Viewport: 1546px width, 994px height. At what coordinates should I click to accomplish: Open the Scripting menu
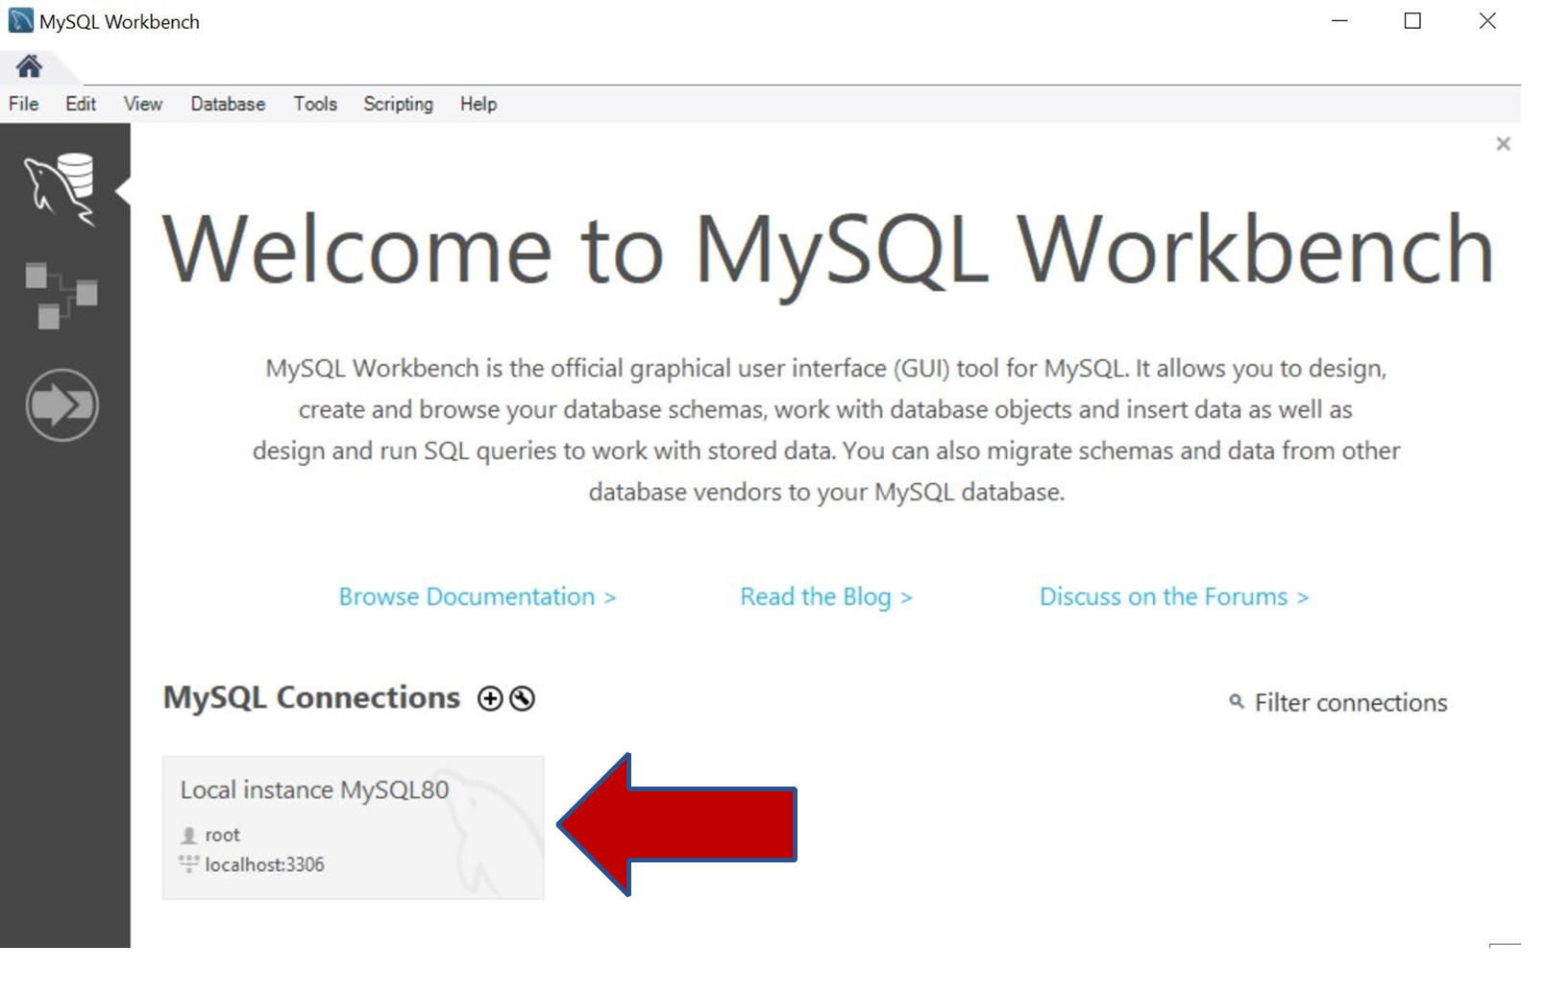click(x=398, y=104)
